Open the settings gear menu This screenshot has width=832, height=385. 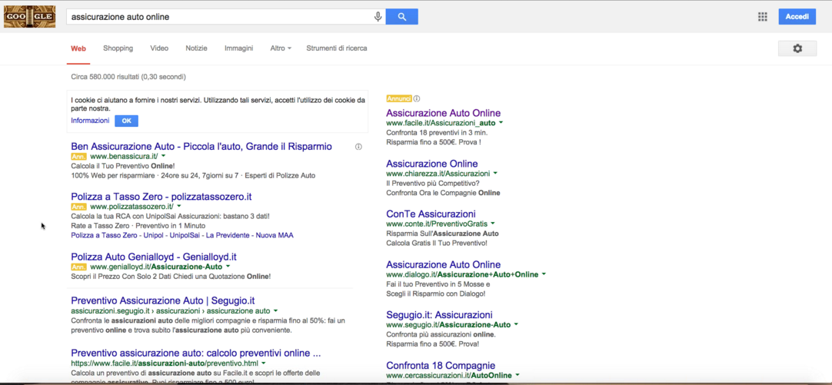pyautogui.click(x=797, y=48)
